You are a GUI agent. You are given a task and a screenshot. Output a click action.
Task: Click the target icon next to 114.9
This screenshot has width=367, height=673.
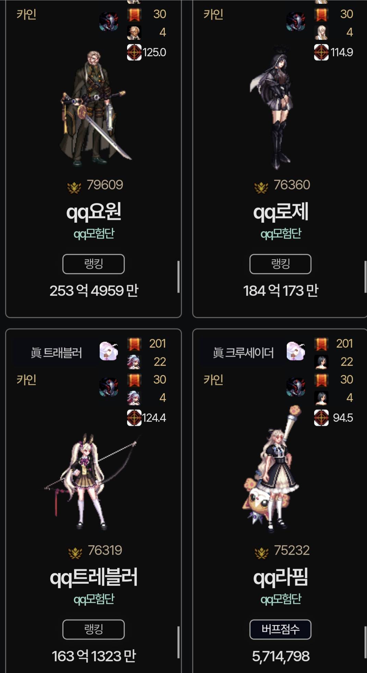[321, 53]
